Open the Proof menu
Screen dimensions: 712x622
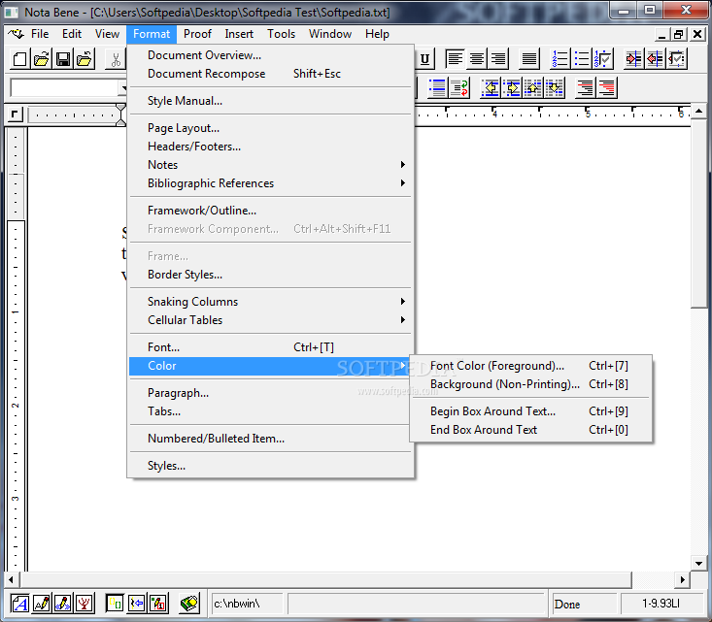tap(197, 34)
